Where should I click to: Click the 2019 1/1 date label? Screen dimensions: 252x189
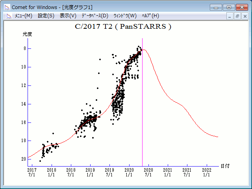pos(90,172)
